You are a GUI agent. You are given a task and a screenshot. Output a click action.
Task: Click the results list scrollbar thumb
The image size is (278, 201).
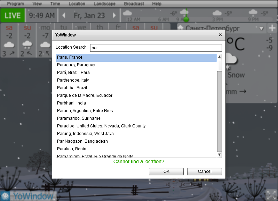tap(219, 66)
